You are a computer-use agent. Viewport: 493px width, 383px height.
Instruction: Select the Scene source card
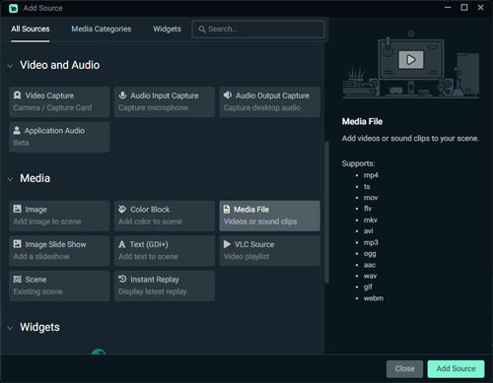59,286
